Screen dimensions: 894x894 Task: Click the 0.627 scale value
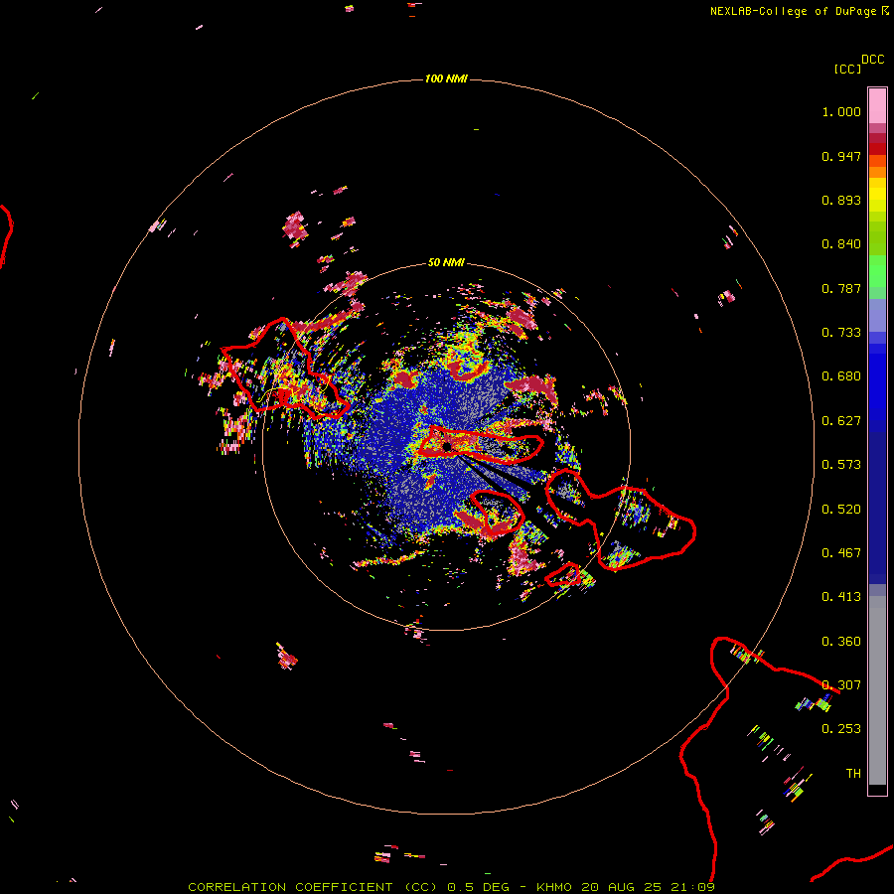(841, 421)
